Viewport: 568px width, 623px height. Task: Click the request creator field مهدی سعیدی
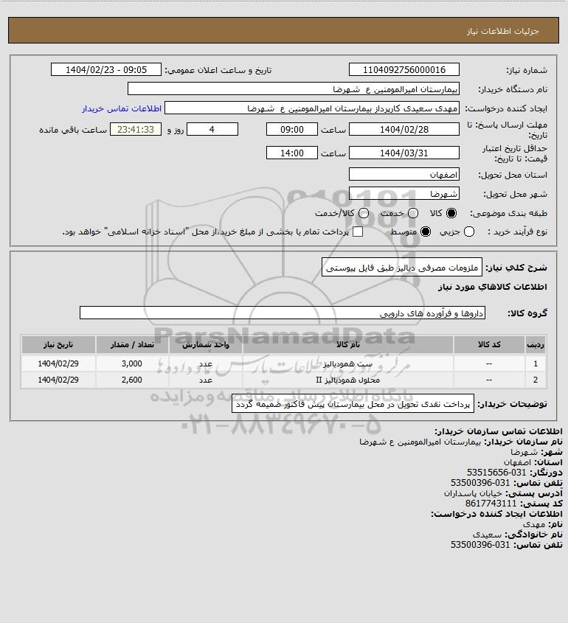pyautogui.click(x=312, y=108)
